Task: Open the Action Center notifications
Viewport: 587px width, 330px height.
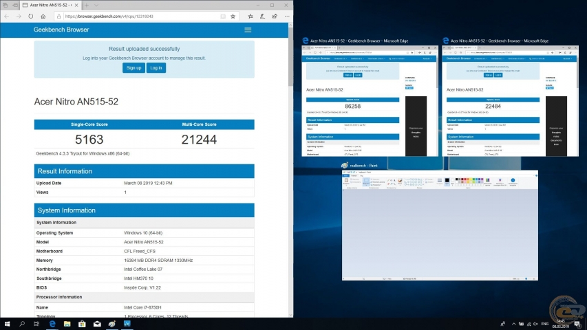Action: pyautogui.click(x=577, y=324)
